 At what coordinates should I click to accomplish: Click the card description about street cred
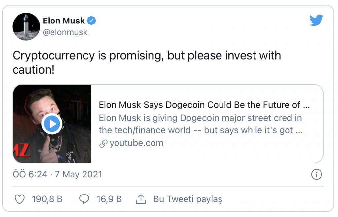coord(200,124)
